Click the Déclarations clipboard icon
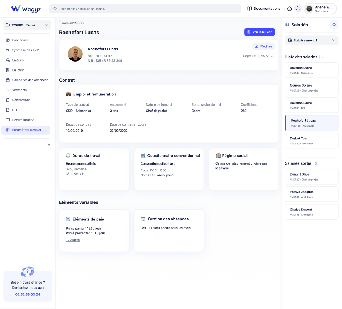Screen dimensions: 342x309 coord(8,100)
